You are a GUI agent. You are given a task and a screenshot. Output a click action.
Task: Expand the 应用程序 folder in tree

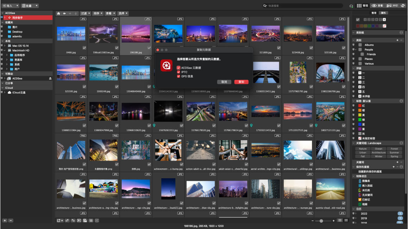tap(7, 55)
